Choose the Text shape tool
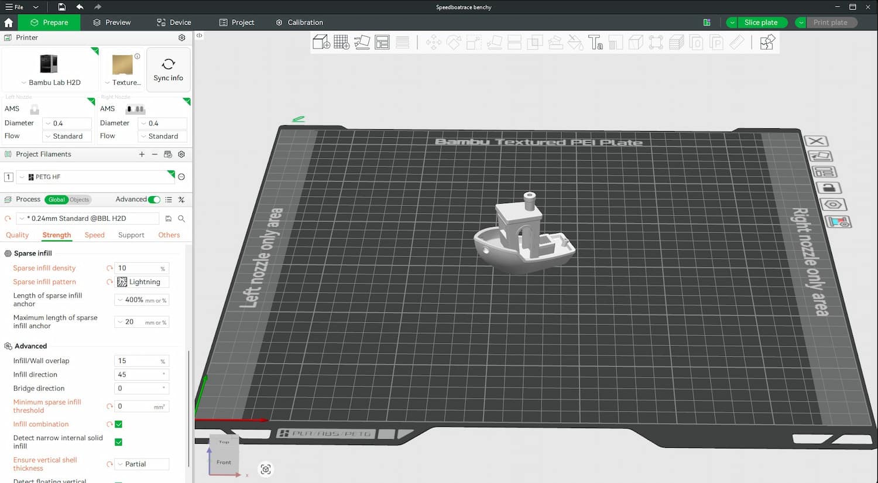The width and height of the screenshot is (878, 483). 595,42
